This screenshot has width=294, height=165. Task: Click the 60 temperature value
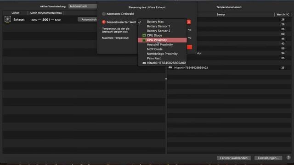click(x=283, y=34)
